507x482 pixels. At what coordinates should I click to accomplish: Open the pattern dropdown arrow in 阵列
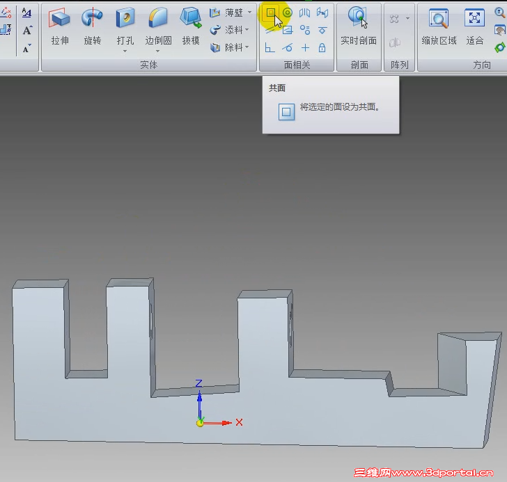tap(407, 18)
